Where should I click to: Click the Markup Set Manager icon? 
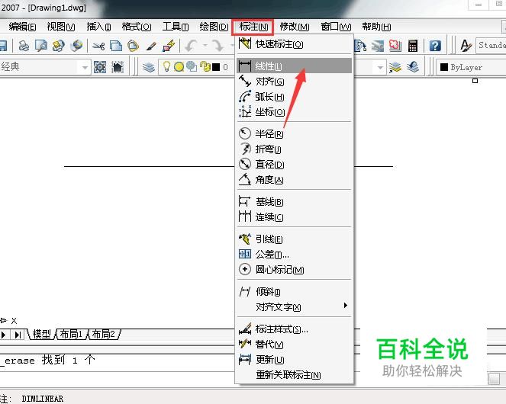395,46
